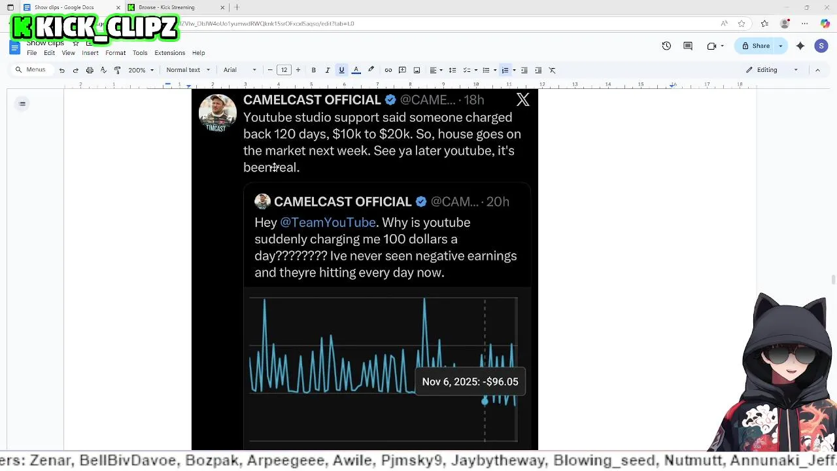The image size is (837, 471).
Task: Insert a link from toolbar
Action: click(388, 70)
